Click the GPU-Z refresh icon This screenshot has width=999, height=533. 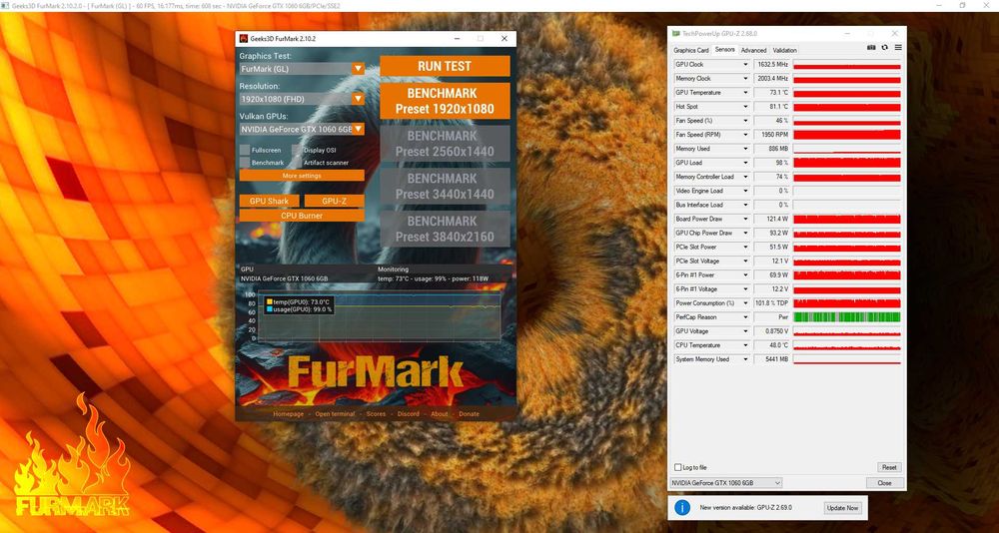(885, 48)
